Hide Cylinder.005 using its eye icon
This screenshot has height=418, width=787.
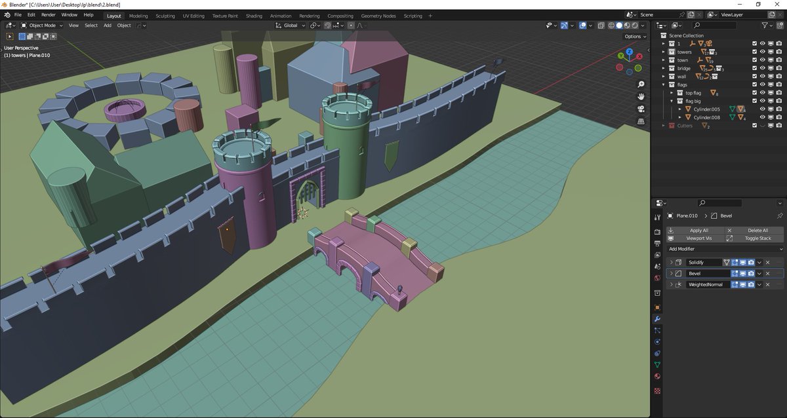coord(763,109)
